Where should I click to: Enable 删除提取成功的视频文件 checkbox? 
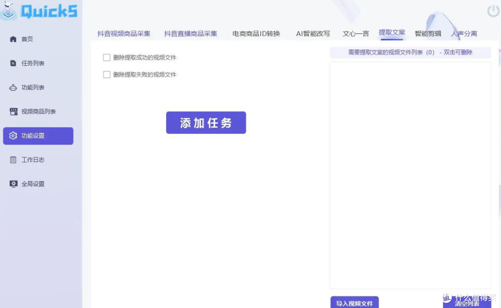(x=107, y=57)
